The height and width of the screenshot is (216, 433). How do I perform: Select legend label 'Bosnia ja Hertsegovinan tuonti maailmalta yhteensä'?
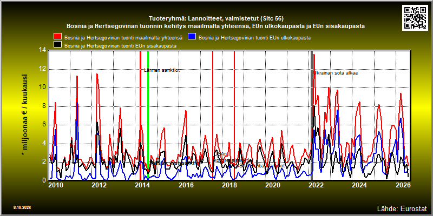tap(123, 37)
